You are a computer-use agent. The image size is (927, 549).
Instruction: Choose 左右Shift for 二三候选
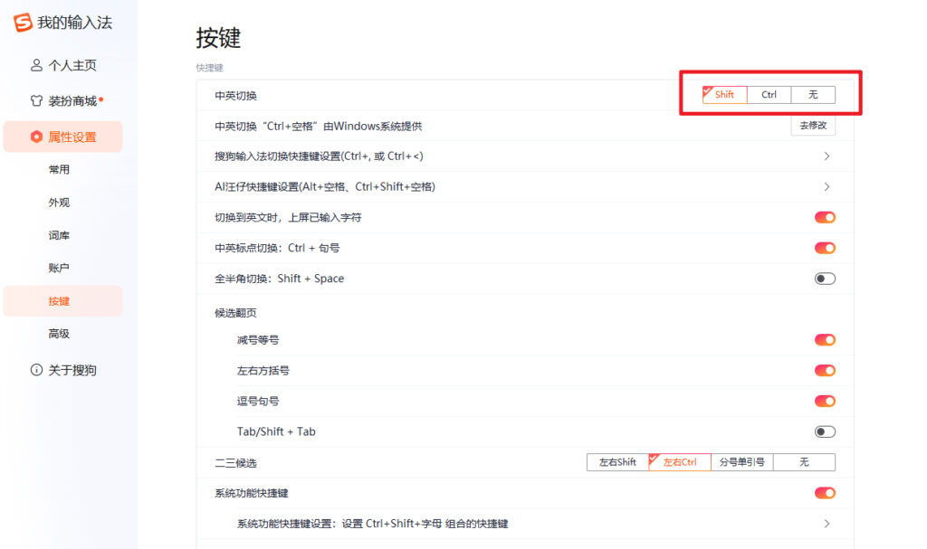617,462
